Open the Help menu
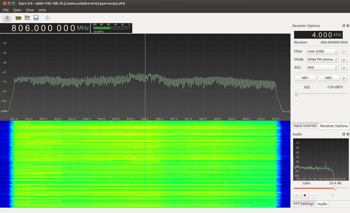Image resolution: width=350 pixels, height=213 pixels. (42, 10)
